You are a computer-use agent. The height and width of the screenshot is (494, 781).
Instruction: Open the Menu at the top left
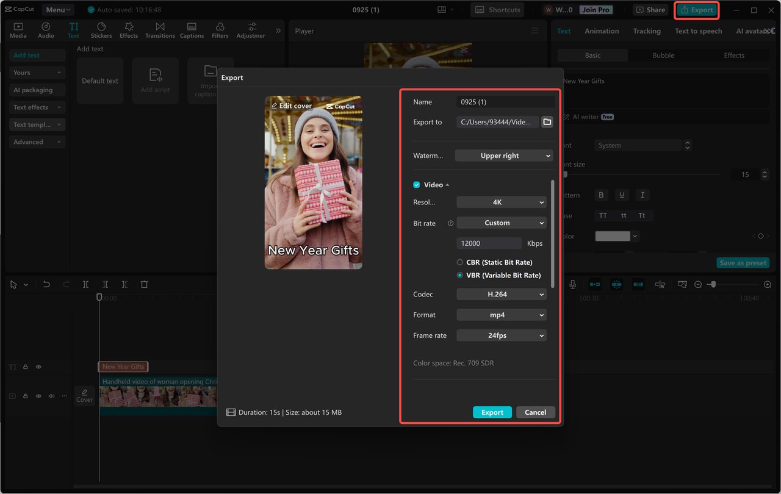coord(57,9)
